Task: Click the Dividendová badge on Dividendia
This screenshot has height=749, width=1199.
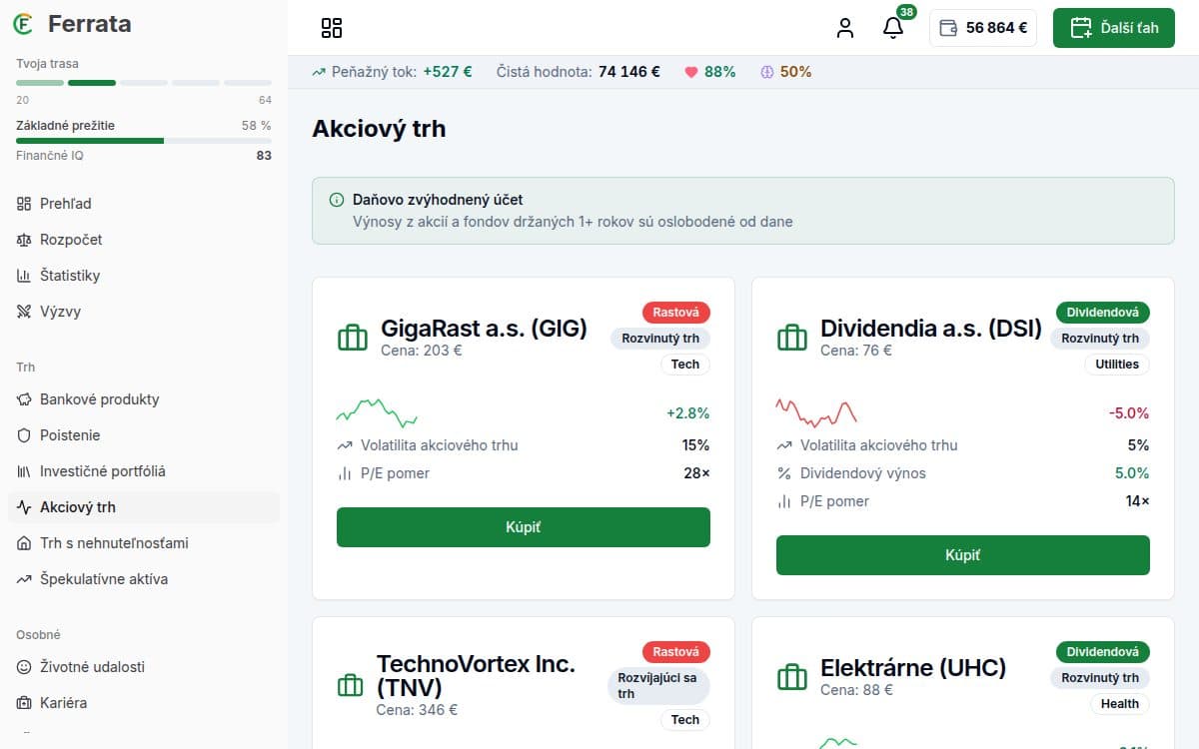Action: (x=1103, y=313)
